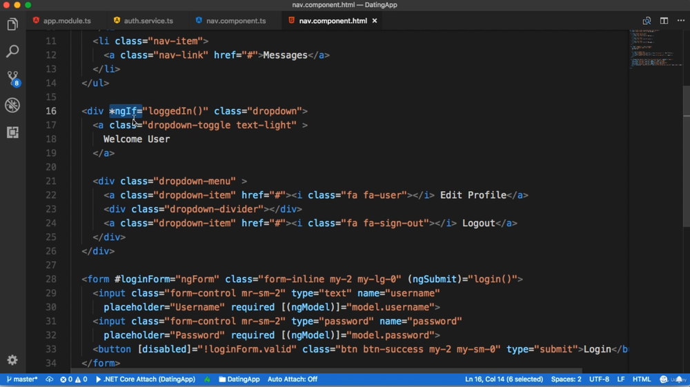Open the errors and warnings count
This screenshot has height=387, width=690.
pos(74,379)
